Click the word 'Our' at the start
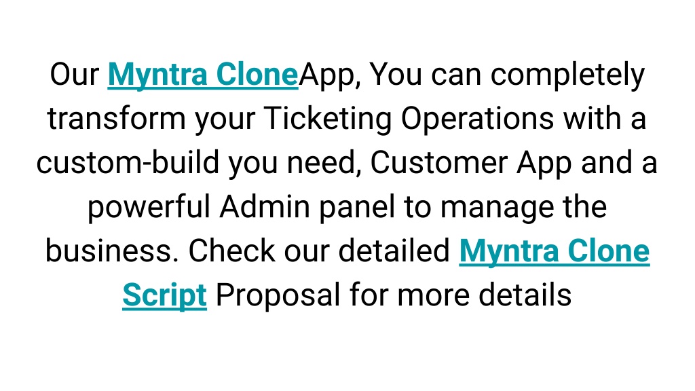695x391 pixels. click(x=75, y=75)
